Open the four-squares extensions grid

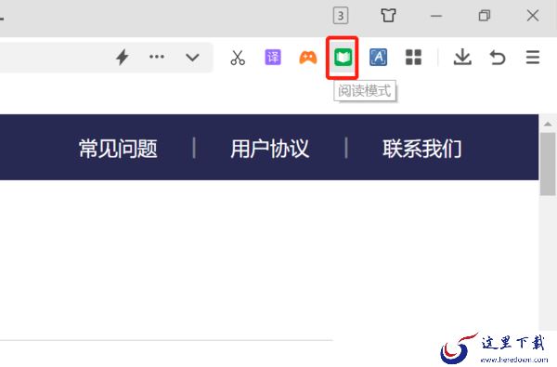pos(413,58)
